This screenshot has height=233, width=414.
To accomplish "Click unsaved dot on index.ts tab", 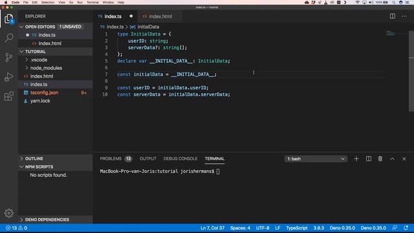I will coord(131,16).
